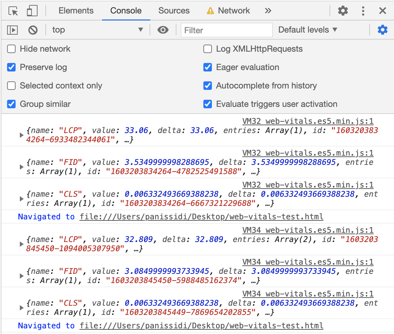Open the Network panel tab
The width and height of the screenshot is (394, 334).
tap(235, 11)
